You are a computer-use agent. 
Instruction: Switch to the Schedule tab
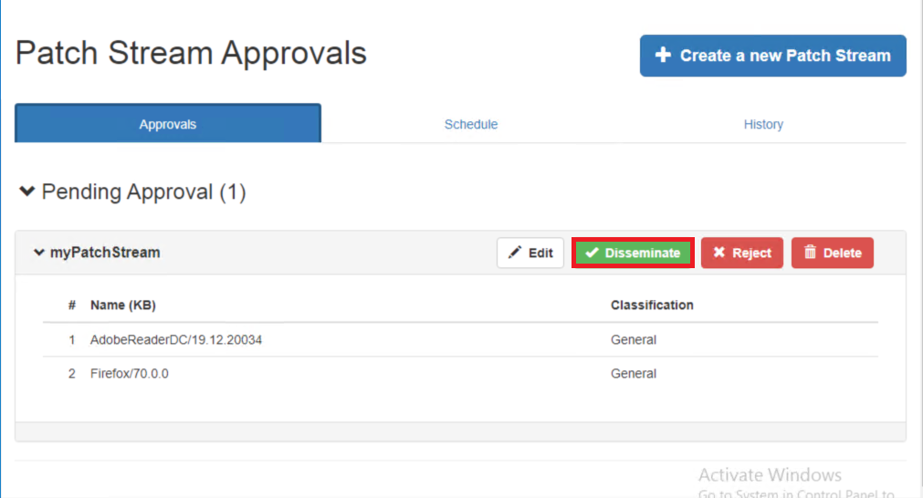[470, 124]
